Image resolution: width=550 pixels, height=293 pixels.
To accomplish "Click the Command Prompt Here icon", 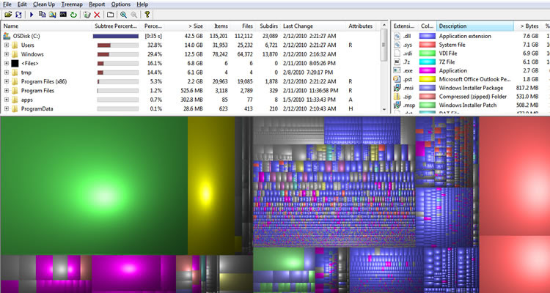I will 63,15.
